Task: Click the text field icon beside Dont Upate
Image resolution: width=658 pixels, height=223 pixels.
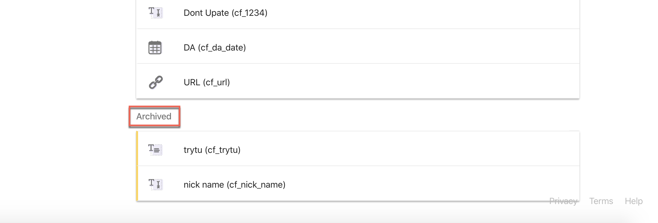Action: (155, 13)
